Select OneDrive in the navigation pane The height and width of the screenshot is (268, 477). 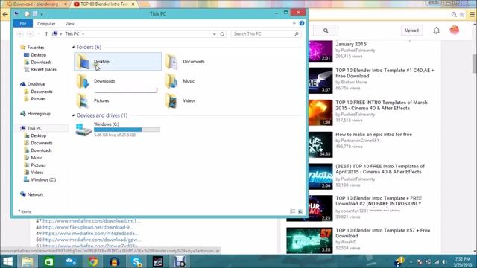click(x=36, y=84)
